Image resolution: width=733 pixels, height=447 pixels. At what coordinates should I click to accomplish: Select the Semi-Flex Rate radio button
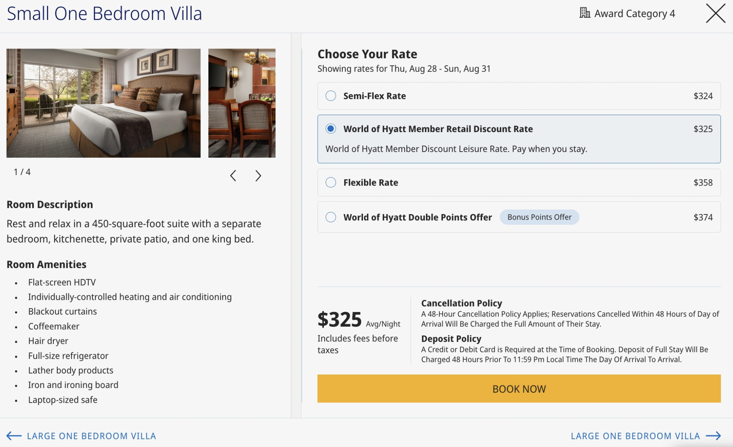[x=331, y=96]
